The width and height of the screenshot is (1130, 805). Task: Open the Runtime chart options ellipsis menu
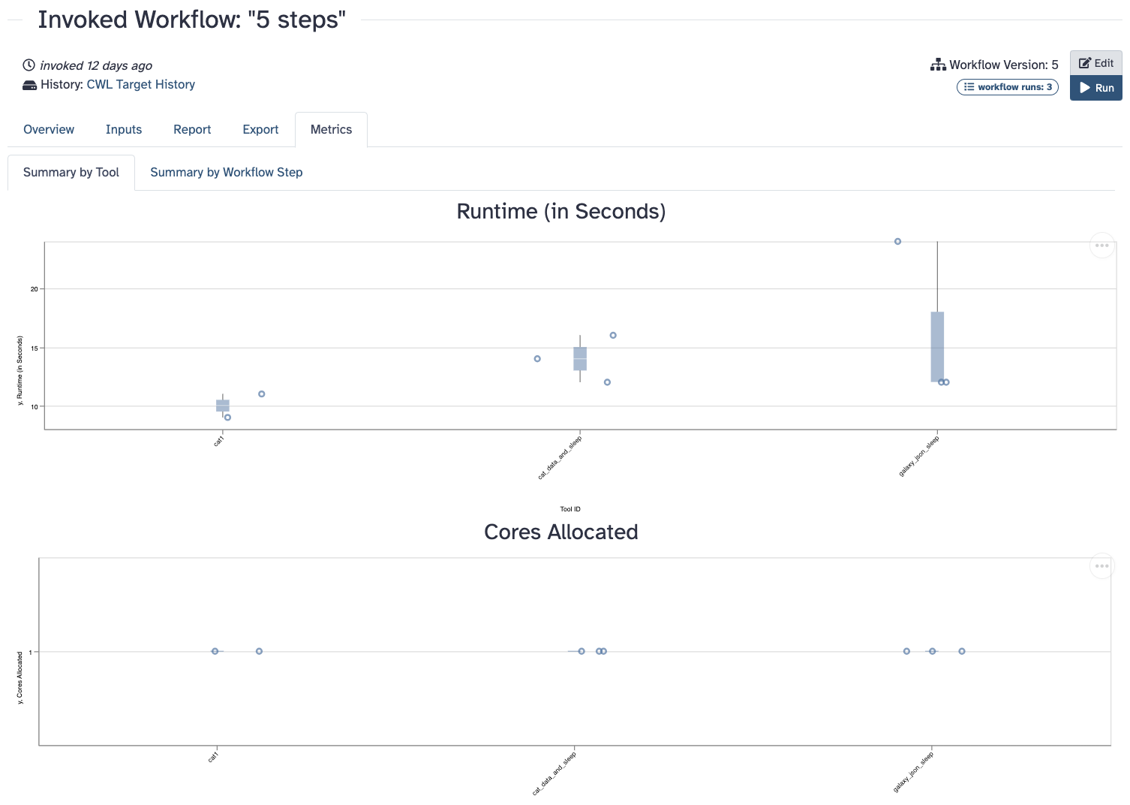click(1102, 245)
